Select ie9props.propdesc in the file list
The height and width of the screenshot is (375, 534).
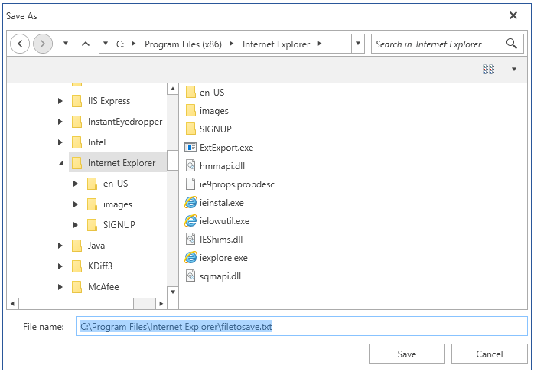230,184
